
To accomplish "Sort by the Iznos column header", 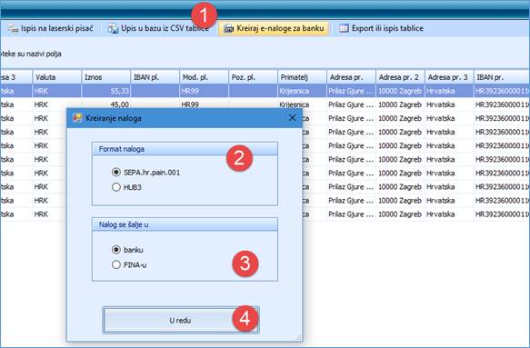I will pyautogui.click(x=105, y=77).
